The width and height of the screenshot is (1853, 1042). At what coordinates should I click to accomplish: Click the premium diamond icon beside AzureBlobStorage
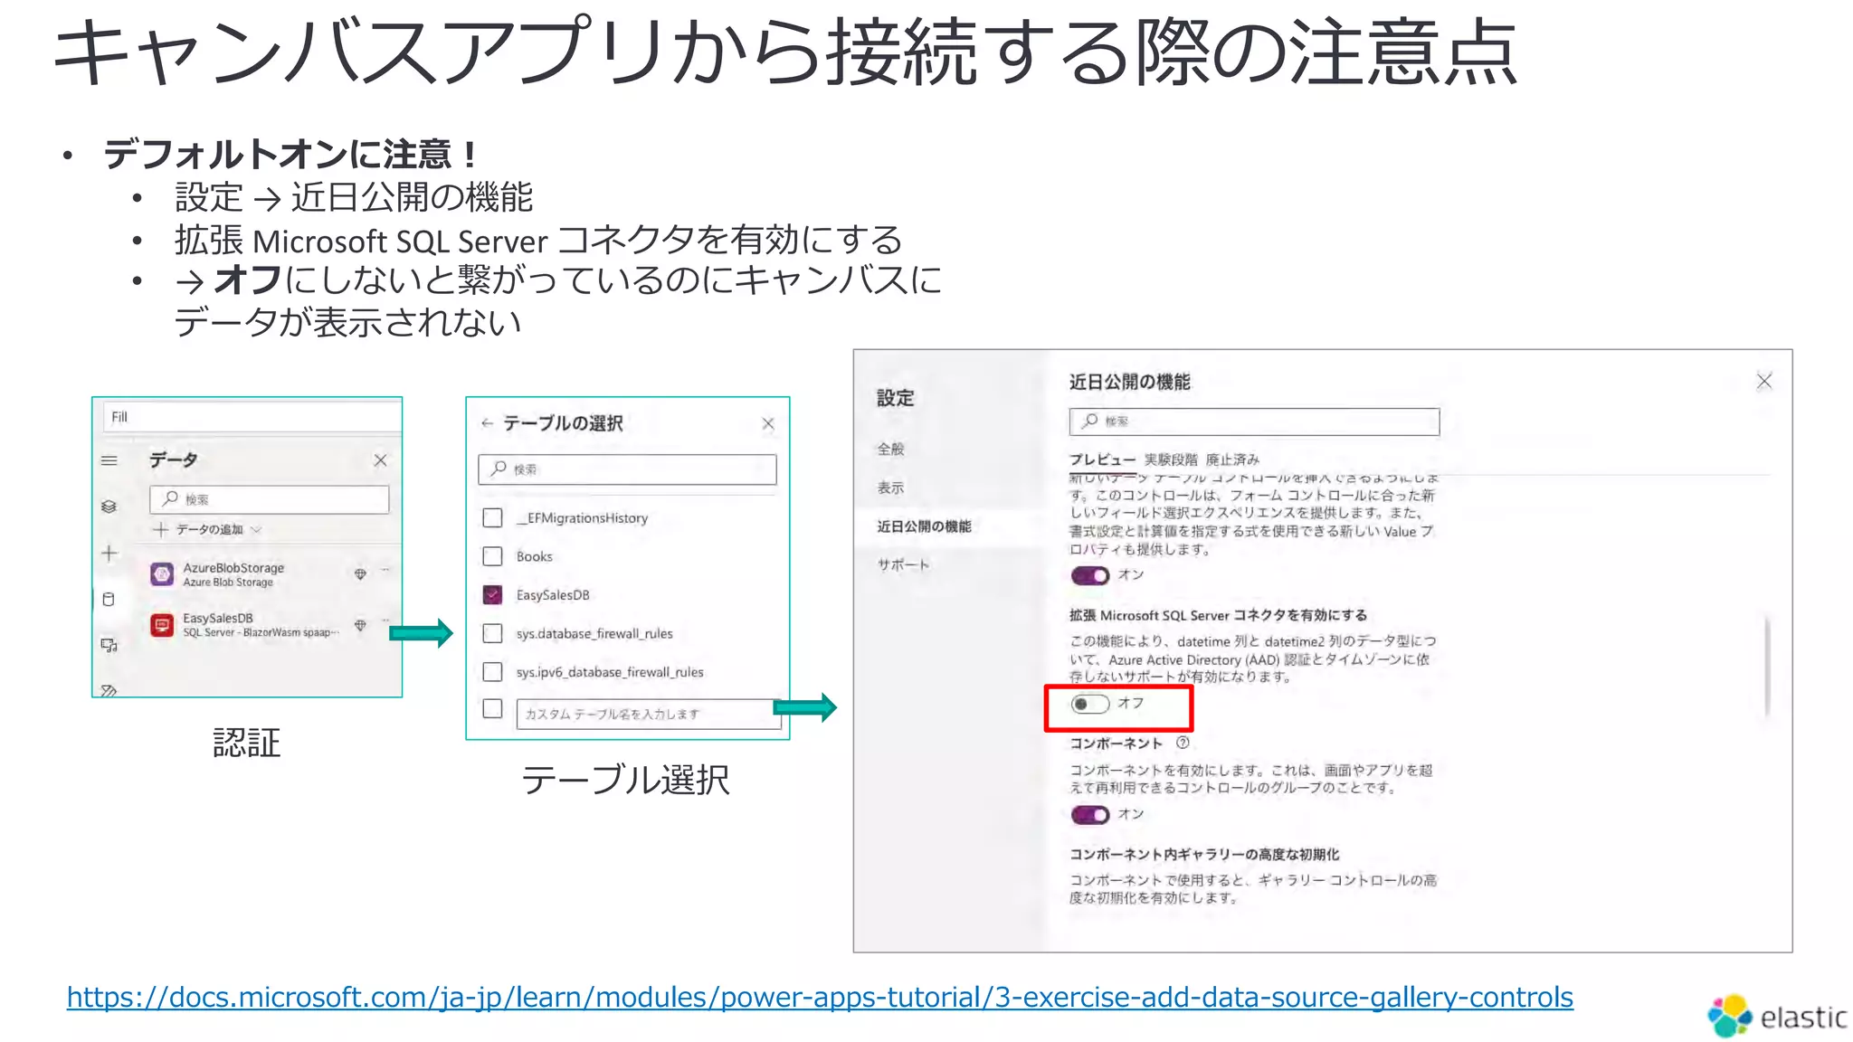pyautogui.click(x=360, y=574)
